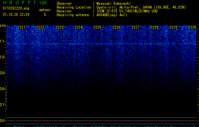This screenshot has height=127, width=199.
Task: Select the filename 0710262220.png
Action: (x=16, y=8)
